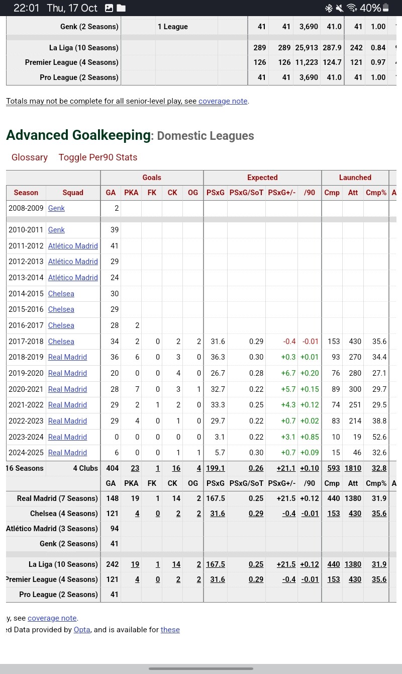Open Chelsea link for 2016-2017

[x=61, y=325]
